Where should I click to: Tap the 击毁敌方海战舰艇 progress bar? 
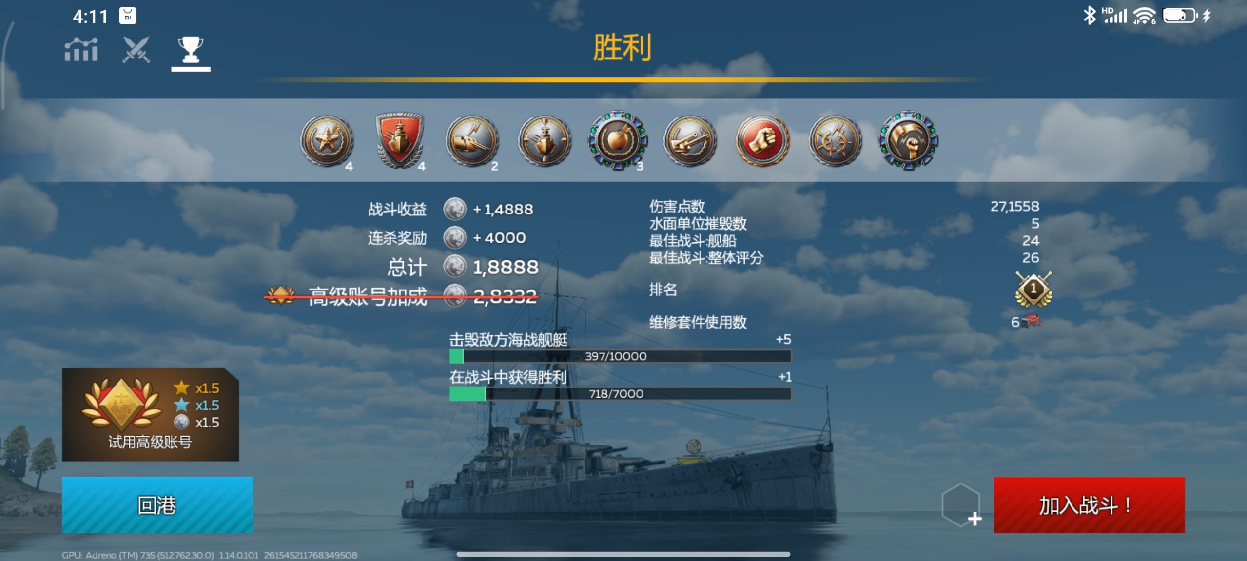click(x=621, y=356)
